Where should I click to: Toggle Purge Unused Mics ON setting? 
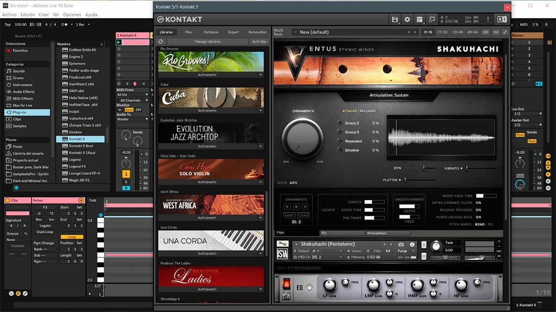tap(478, 217)
